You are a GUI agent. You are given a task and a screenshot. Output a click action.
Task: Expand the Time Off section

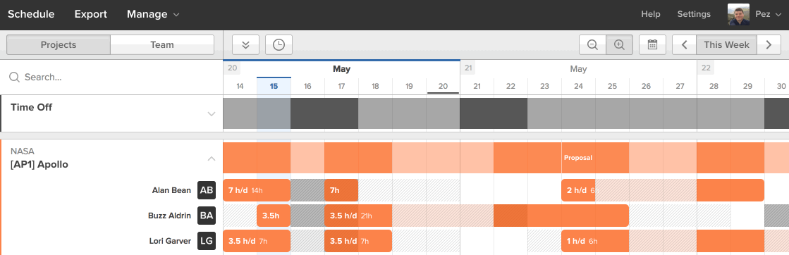212,113
